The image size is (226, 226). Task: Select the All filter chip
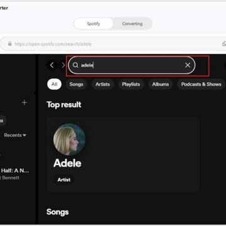point(54,84)
